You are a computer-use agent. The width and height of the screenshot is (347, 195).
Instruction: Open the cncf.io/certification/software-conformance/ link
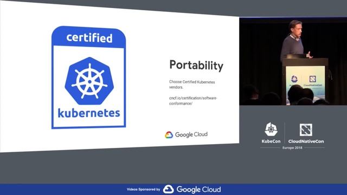(193, 101)
